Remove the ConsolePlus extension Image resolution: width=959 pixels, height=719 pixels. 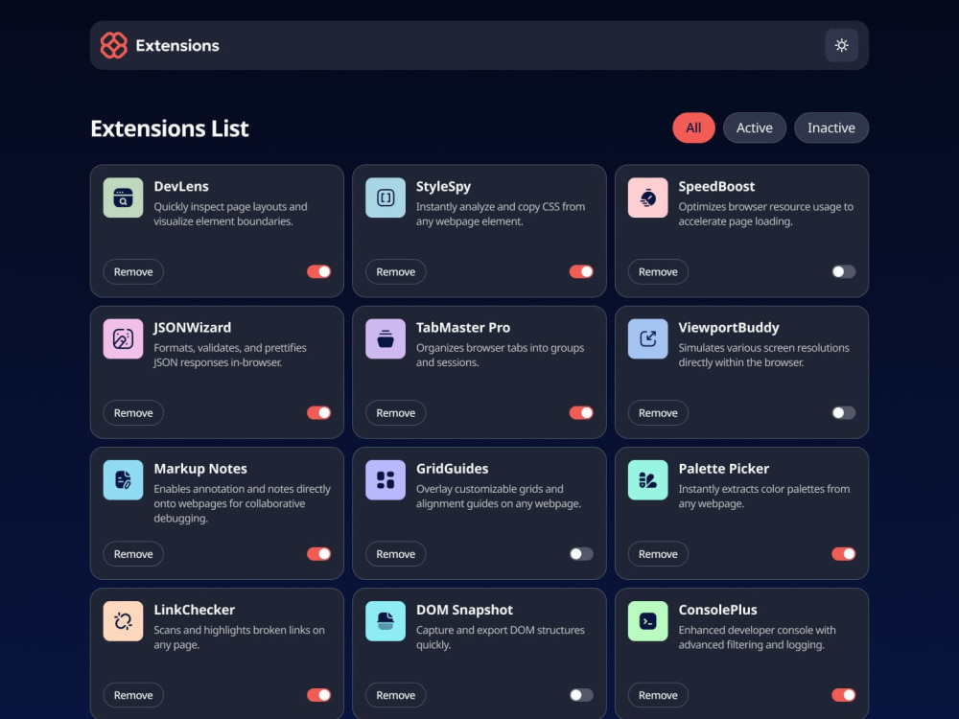click(x=658, y=695)
